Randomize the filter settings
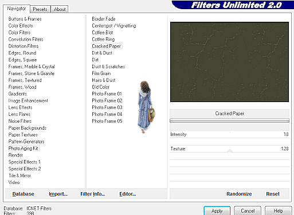Image resolution: width=294 pixels, height=215 pixels. (239, 194)
